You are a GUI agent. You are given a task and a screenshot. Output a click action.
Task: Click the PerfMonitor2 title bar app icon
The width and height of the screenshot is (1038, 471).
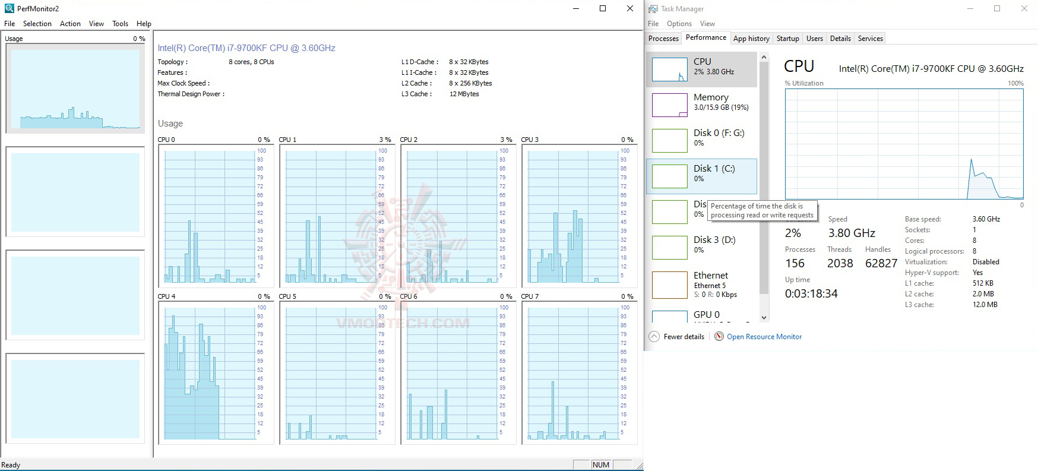click(9, 8)
